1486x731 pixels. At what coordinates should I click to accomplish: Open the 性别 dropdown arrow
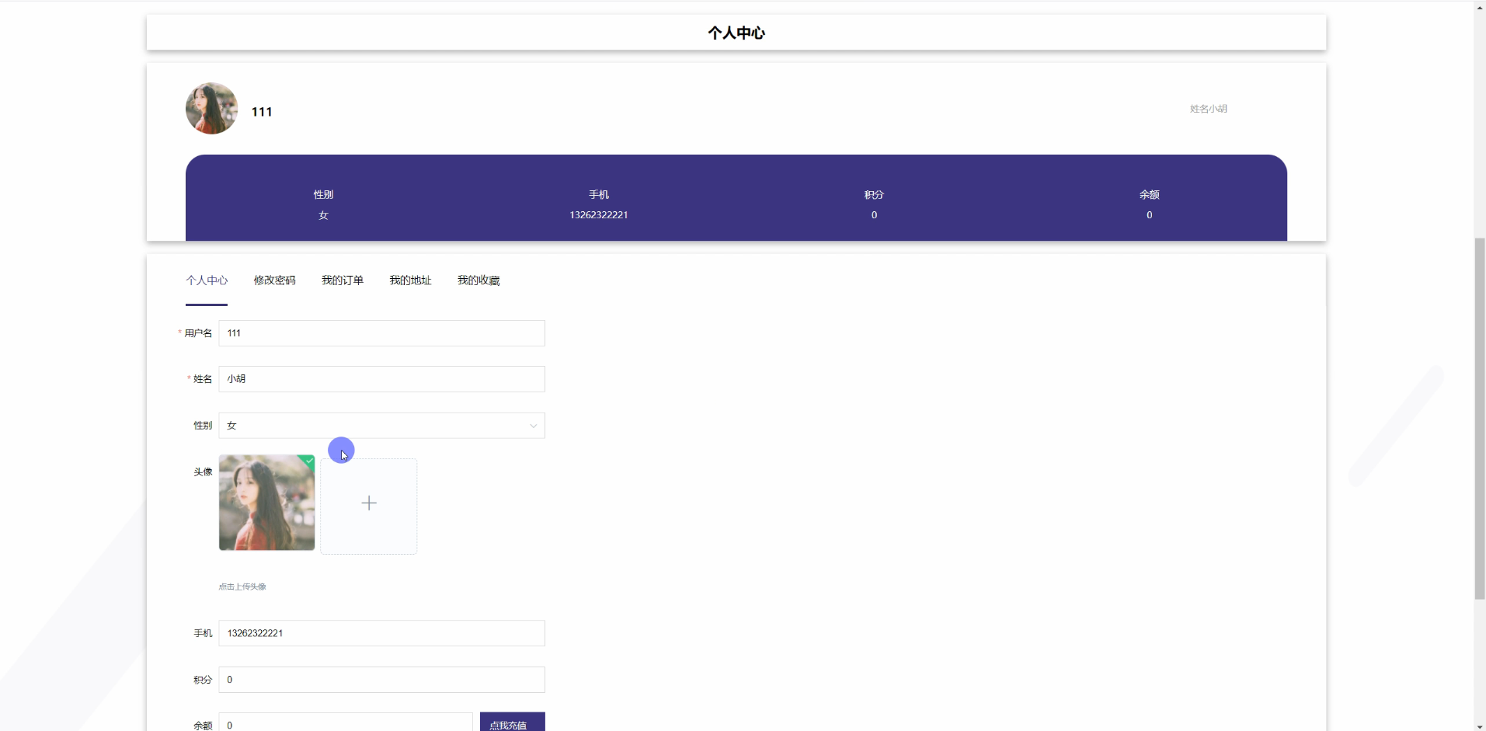(x=533, y=426)
